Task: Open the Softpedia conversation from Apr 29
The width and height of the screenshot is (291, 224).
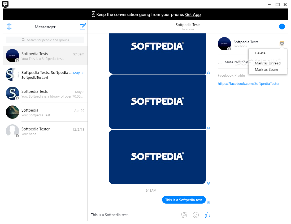Action: [45, 112]
